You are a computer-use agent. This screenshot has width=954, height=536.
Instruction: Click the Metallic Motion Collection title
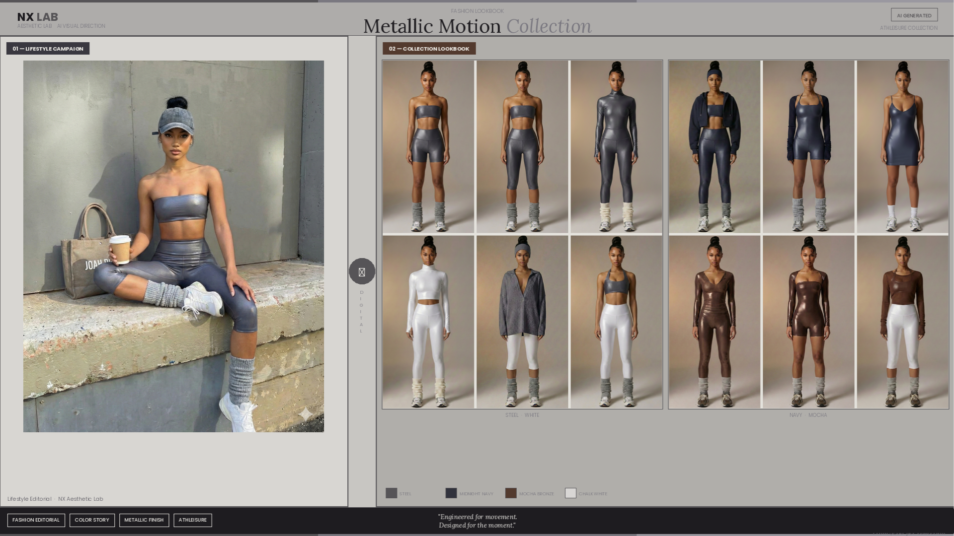[477, 26]
